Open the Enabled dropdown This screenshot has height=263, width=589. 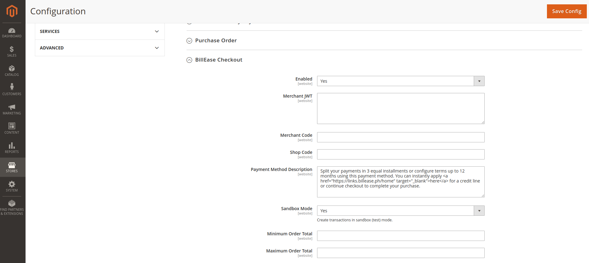[401, 81]
